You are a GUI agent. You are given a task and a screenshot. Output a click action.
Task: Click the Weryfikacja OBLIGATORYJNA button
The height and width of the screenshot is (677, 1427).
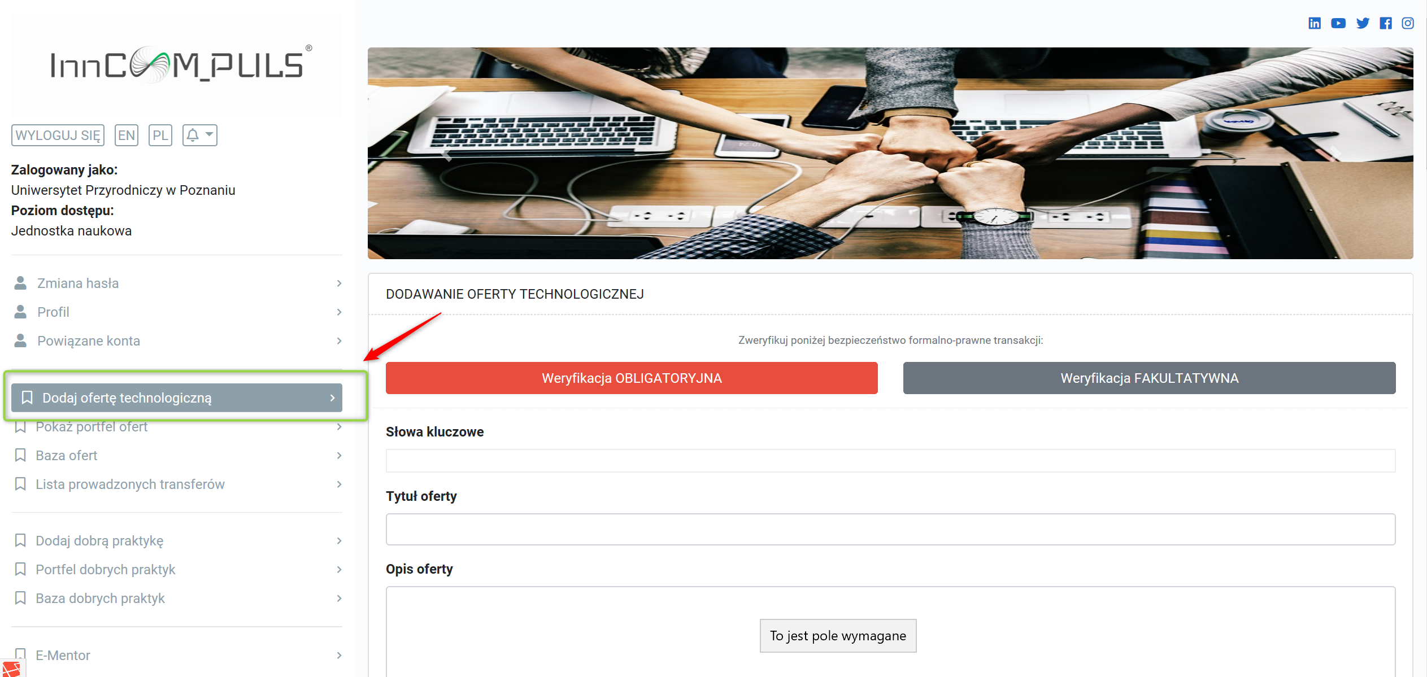pos(632,378)
